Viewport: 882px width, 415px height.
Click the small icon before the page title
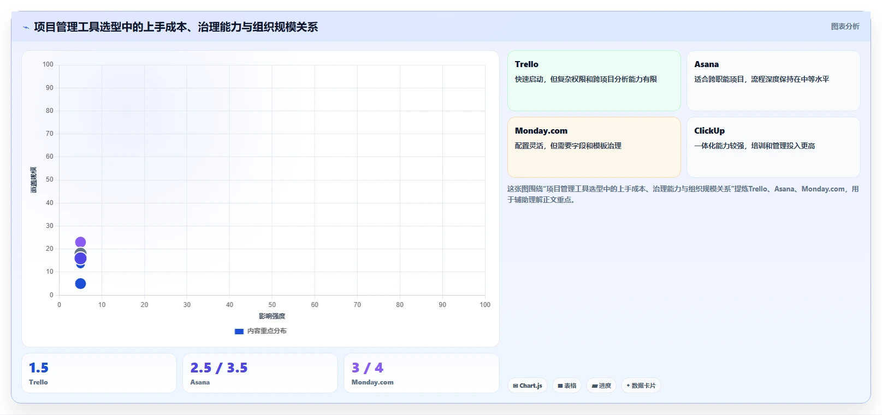pyautogui.click(x=26, y=27)
